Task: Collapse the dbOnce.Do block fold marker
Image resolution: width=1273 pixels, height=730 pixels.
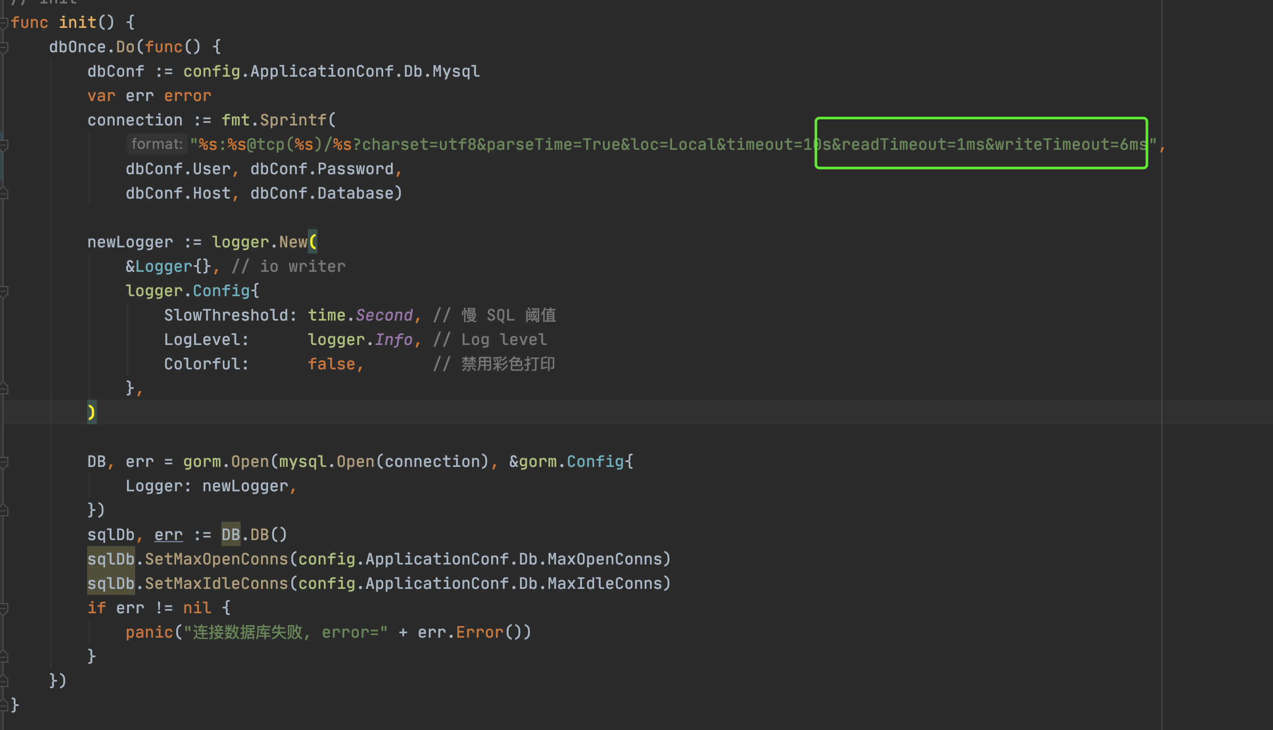Action: click(x=3, y=47)
